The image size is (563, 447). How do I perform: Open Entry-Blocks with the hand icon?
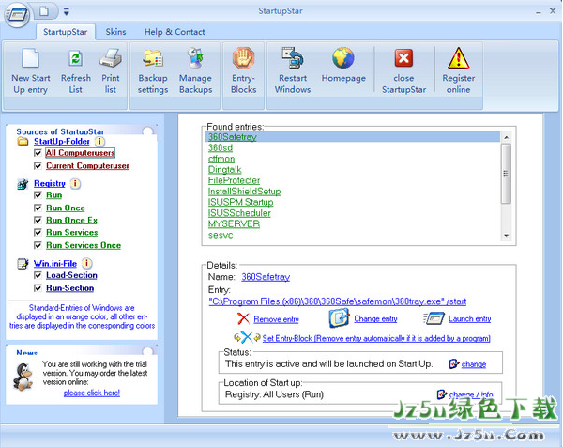(x=243, y=58)
